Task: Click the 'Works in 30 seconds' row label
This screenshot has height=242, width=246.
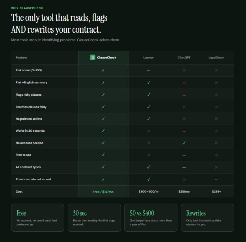Action: pos(30,131)
